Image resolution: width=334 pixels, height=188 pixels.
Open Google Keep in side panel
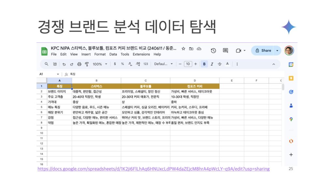point(291,78)
